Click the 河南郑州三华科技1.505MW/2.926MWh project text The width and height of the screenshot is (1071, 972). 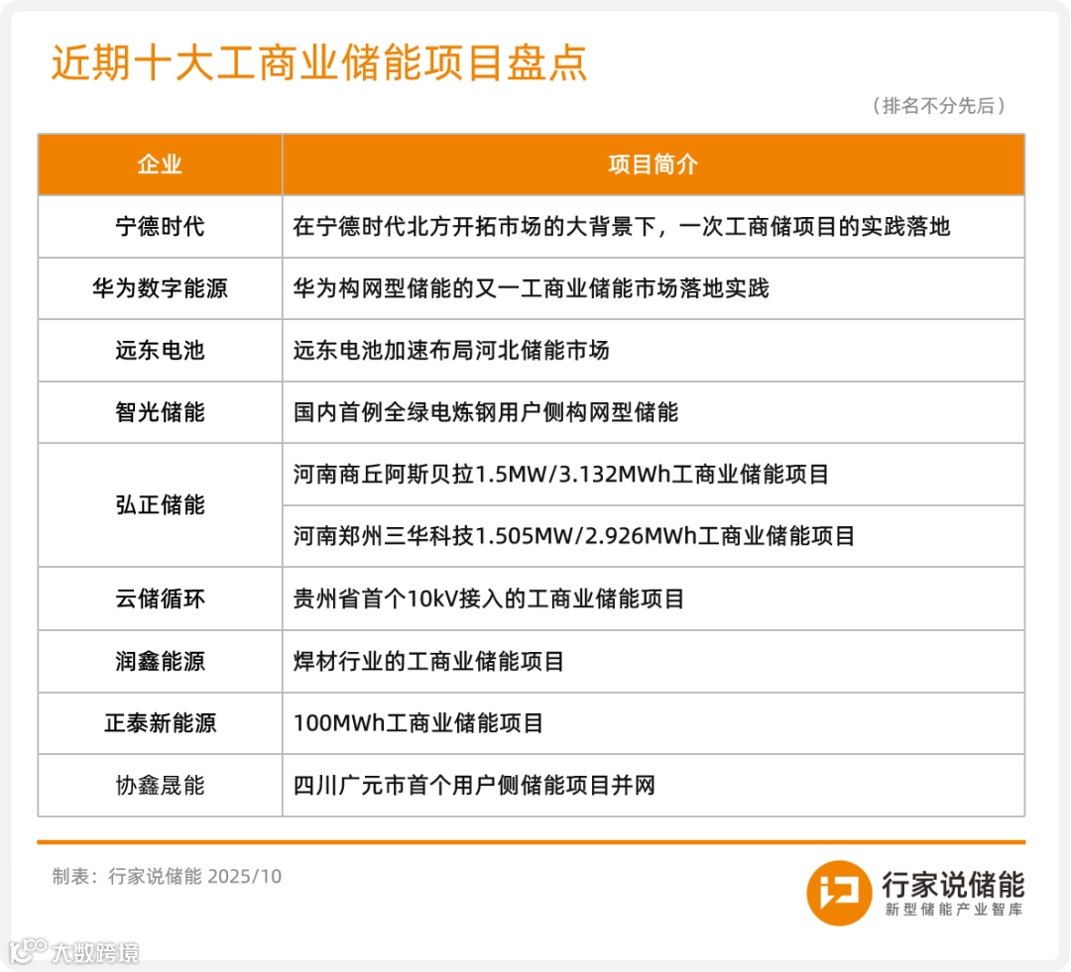[x=574, y=536]
